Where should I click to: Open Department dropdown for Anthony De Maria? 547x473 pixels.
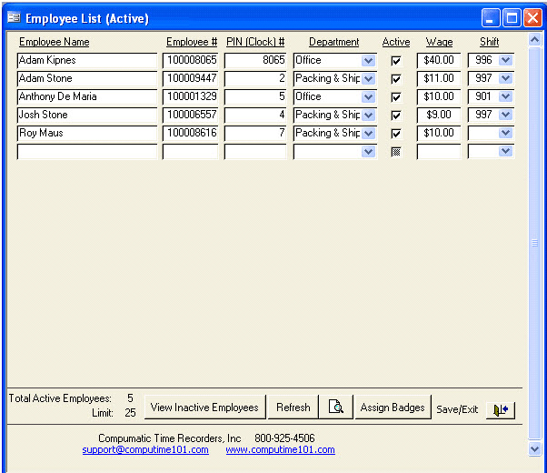point(368,97)
